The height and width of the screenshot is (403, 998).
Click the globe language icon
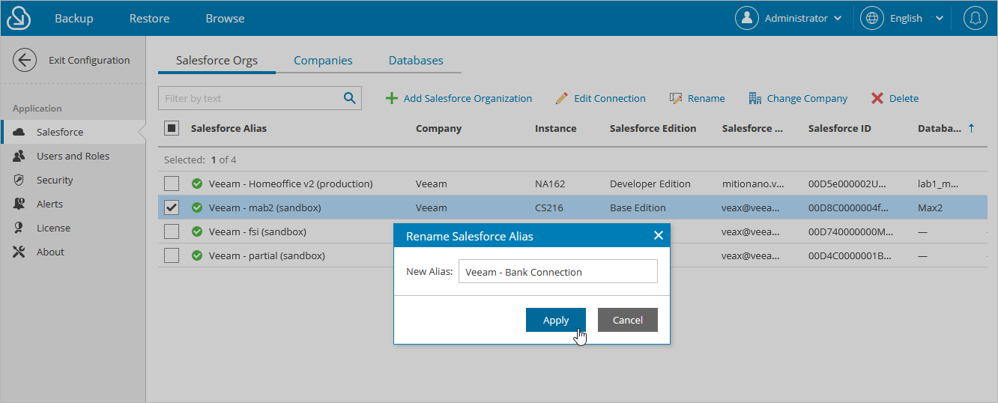pyautogui.click(x=872, y=18)
